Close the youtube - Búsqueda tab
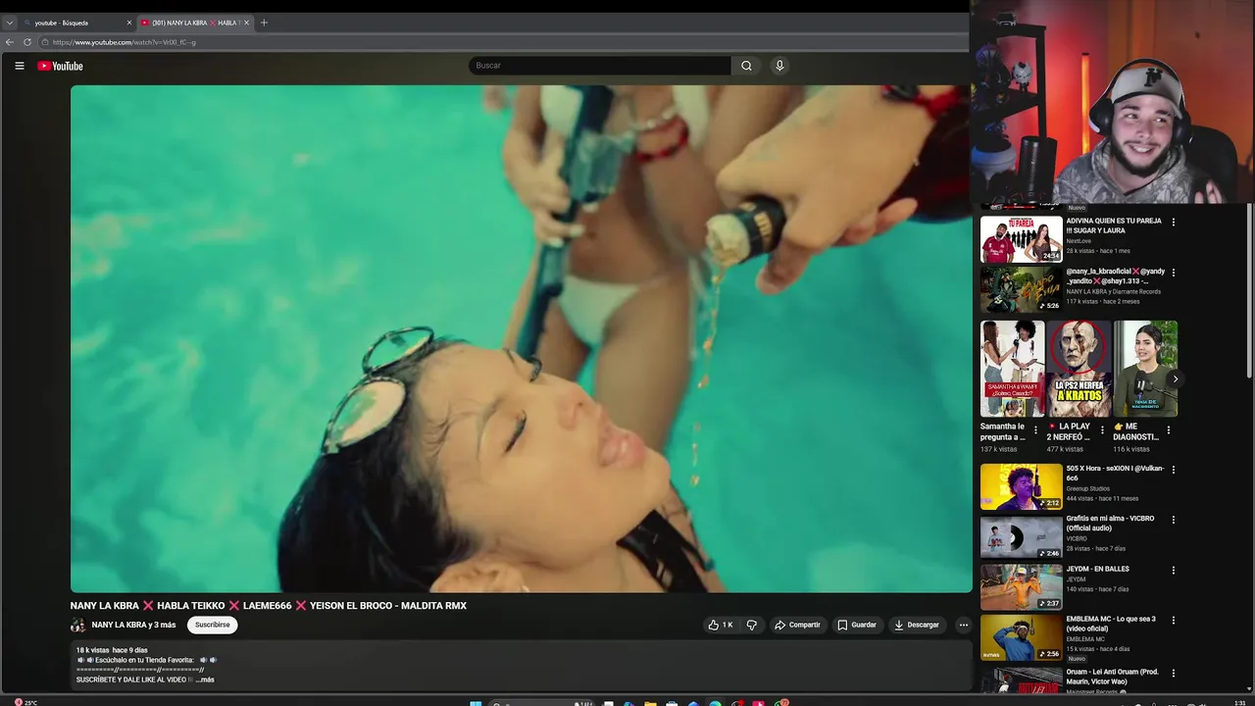 pos(128,23)
